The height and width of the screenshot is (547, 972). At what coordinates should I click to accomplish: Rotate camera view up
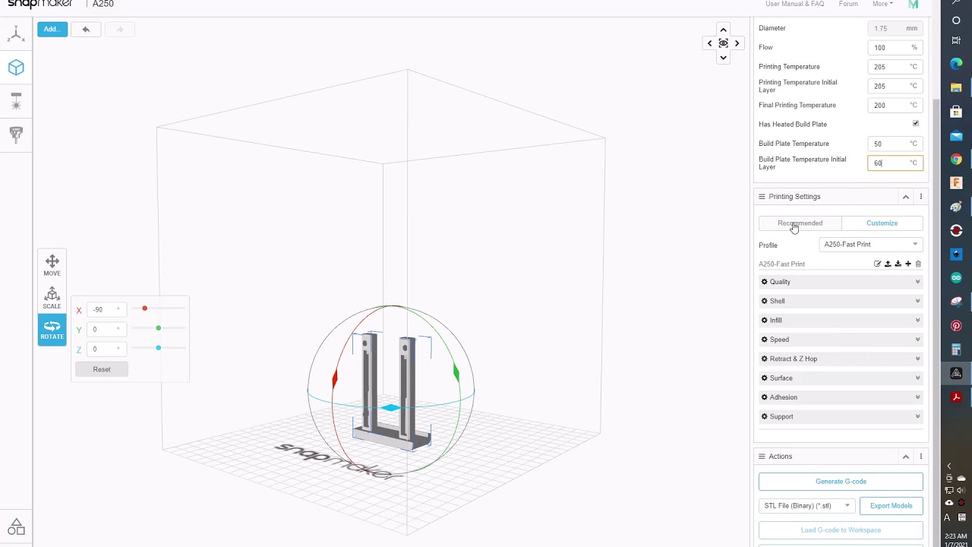pyautogui.click(x=723, y=30)
